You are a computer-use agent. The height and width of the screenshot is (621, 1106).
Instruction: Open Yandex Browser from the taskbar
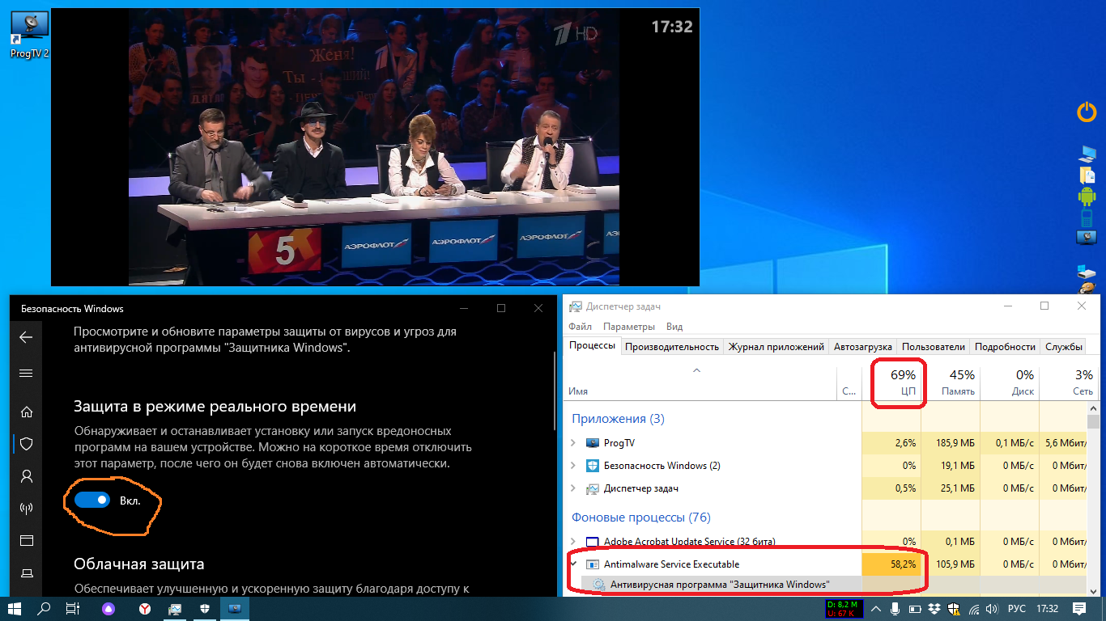[x=143, y=608]
